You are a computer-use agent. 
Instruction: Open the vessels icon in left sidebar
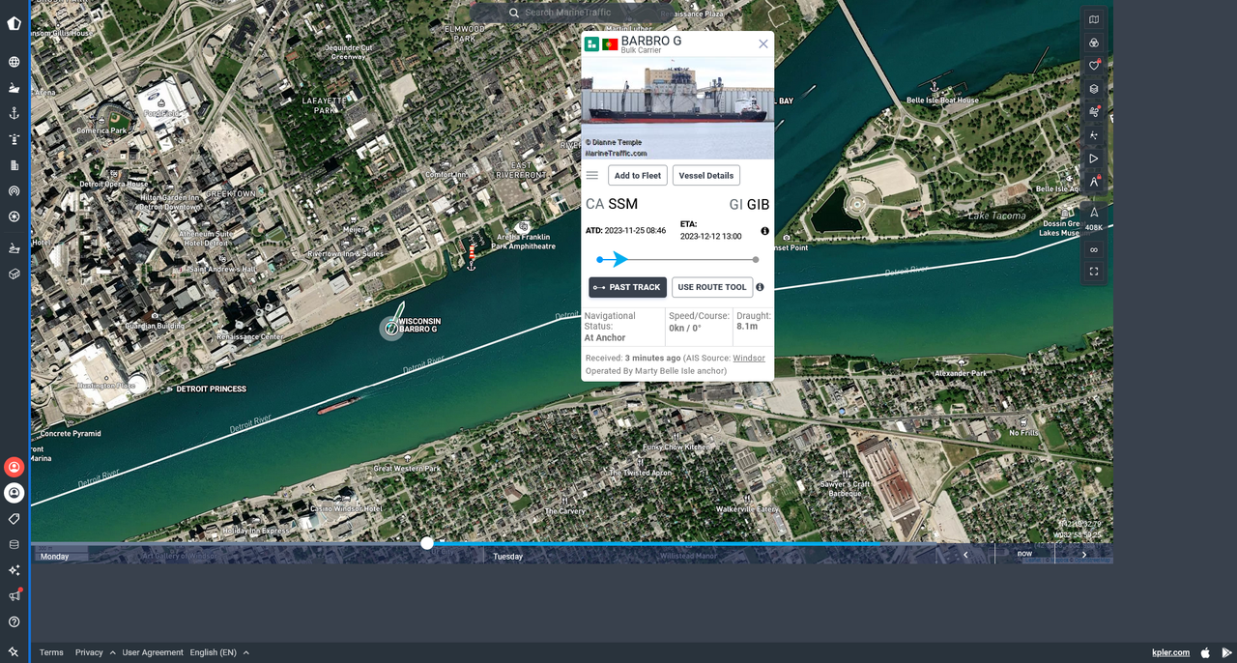click(x=14, y=88)
